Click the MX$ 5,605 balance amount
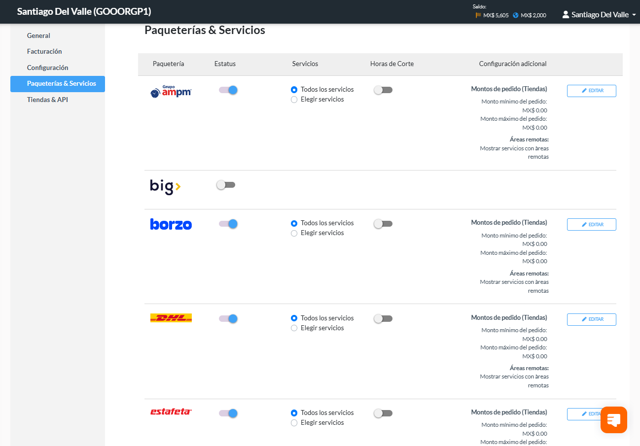This screenshot has height=446, width=640. click(496, 15)
